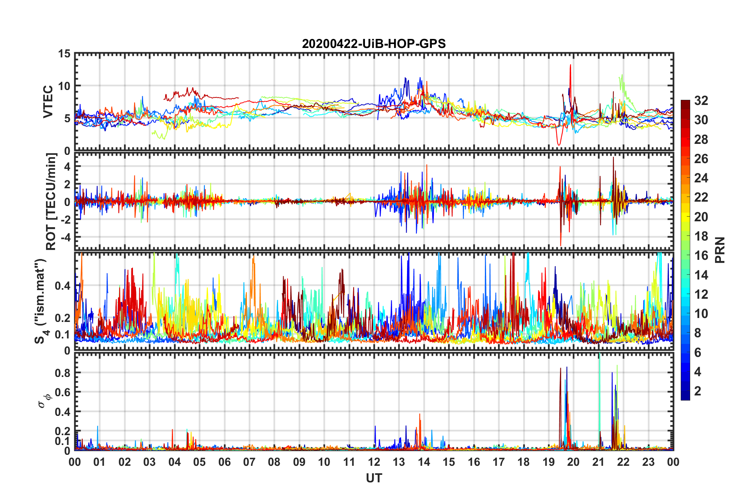Click the S4 ("ism.mat") axis label
The height and width of the screenshot is (500, 748).
click(x=41, y=301)
